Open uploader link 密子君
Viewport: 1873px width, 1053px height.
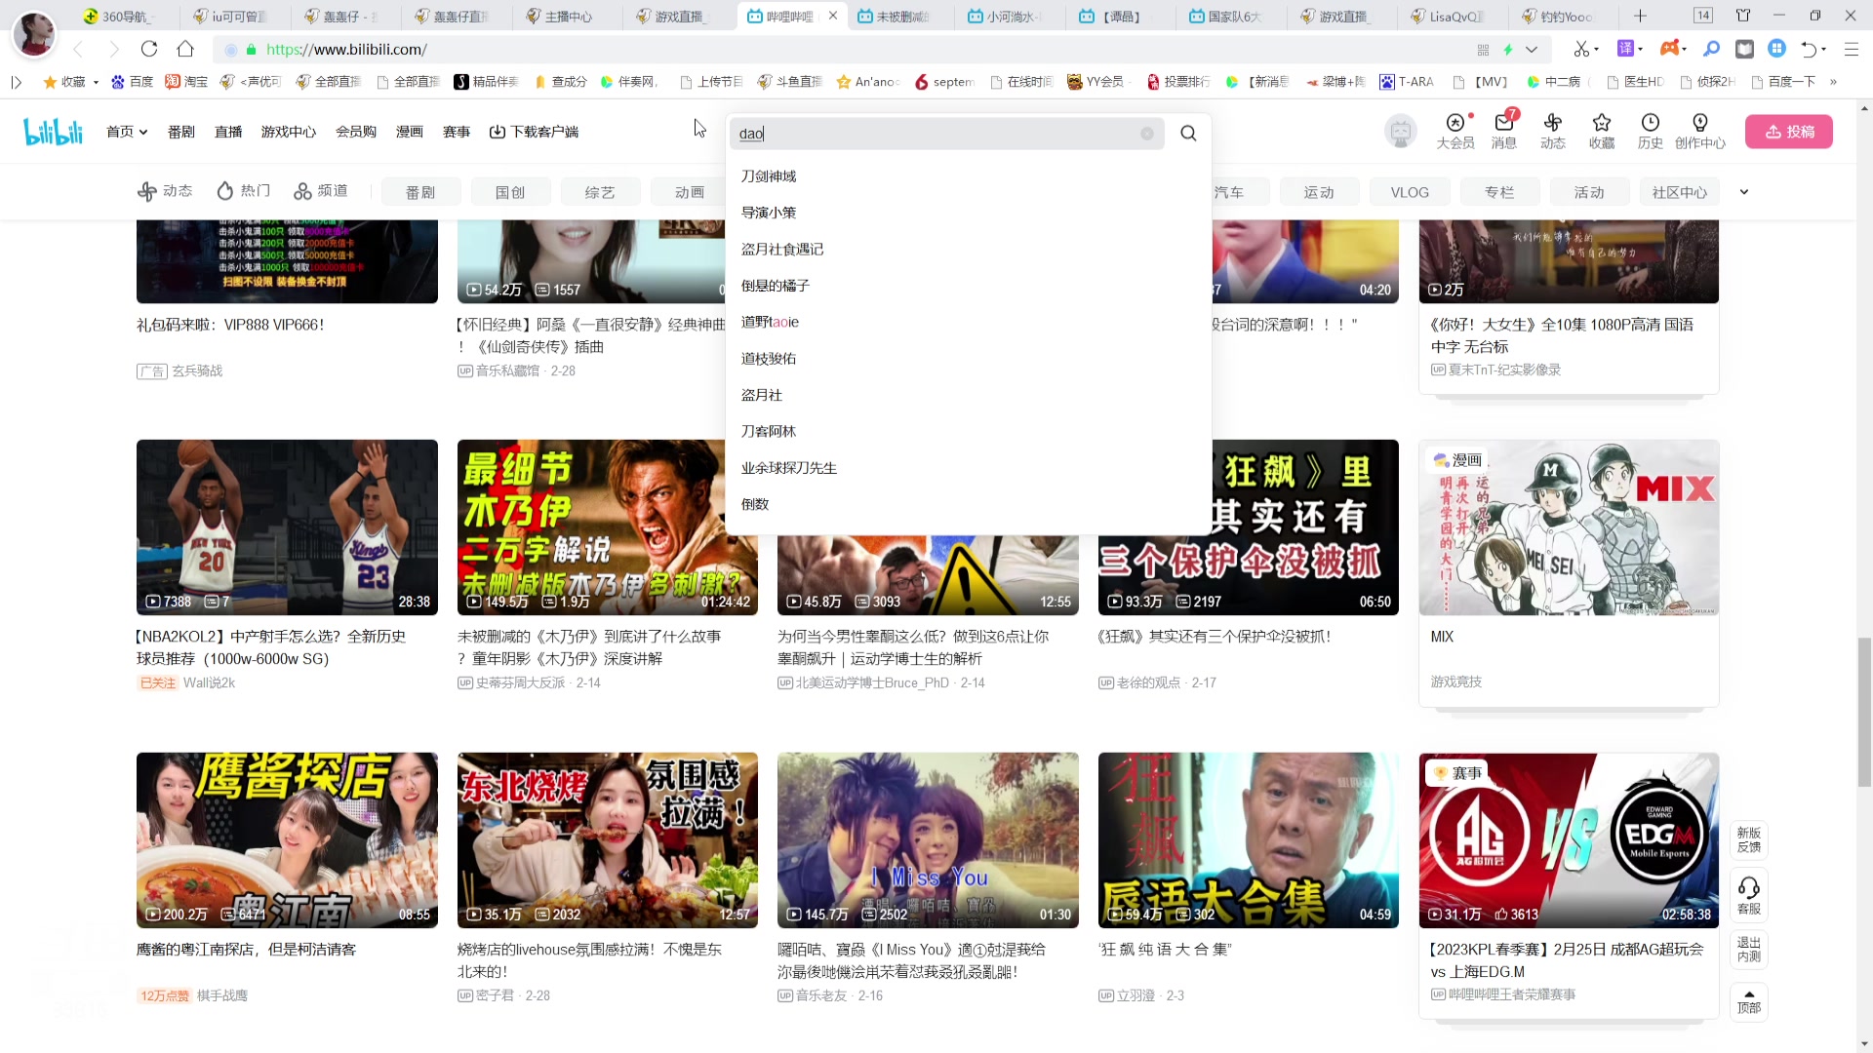[496, 995]
